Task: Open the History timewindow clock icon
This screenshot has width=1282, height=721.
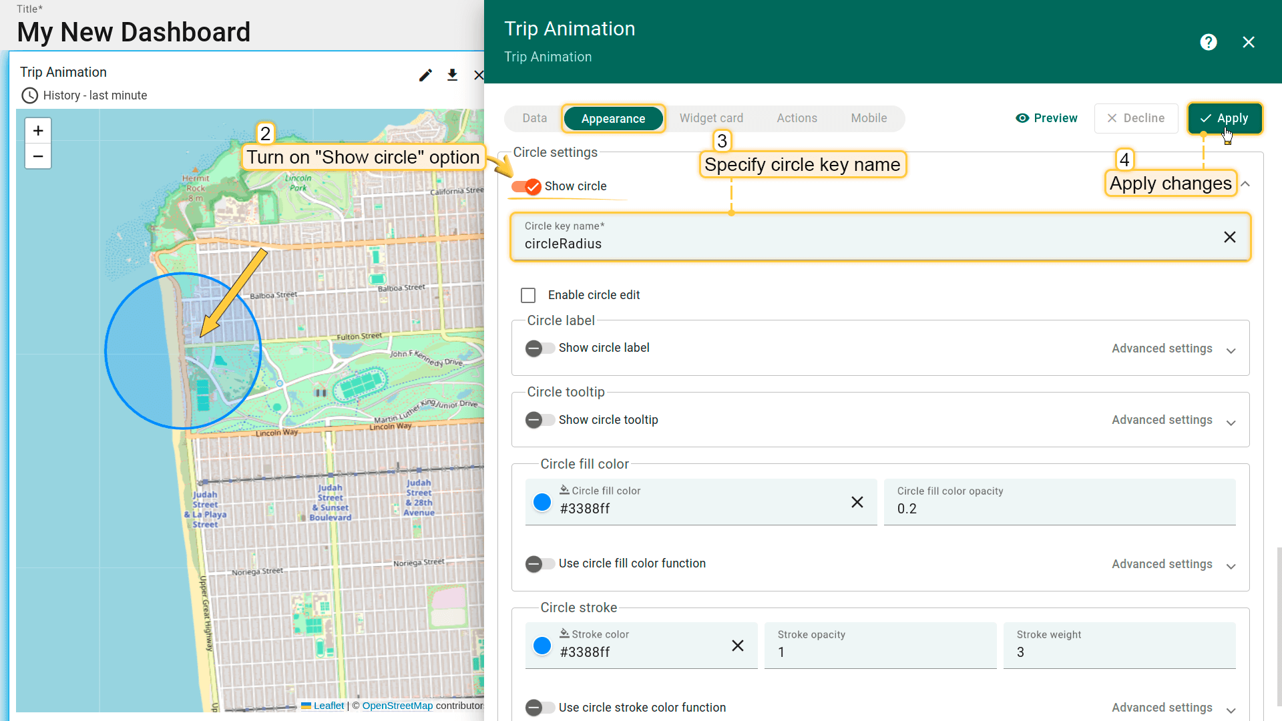Action: tap(29, 95)
